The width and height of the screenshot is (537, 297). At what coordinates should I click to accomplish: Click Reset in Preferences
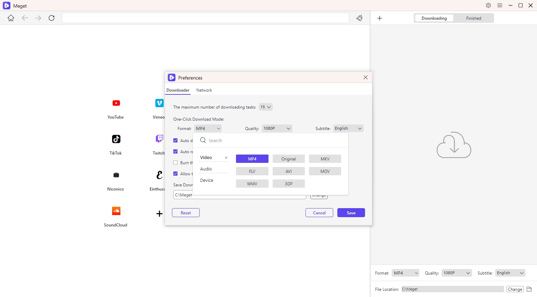186,213
